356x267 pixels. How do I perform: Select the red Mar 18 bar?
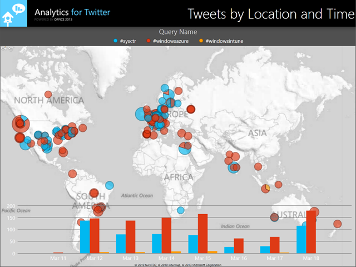point(311,232)
